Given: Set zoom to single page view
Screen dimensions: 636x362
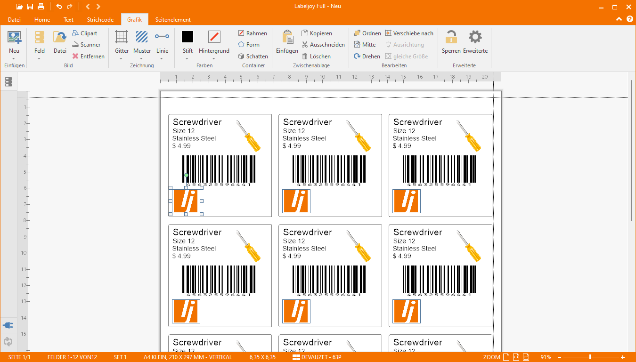Looking at the screenshot, I should tap(506, 357).
